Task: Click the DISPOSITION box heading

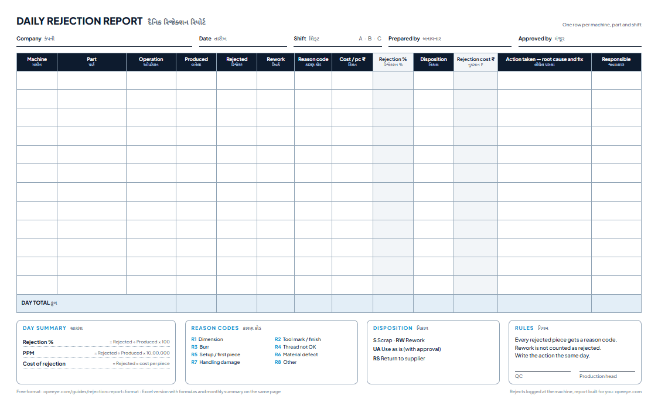Action: (393, 328)
